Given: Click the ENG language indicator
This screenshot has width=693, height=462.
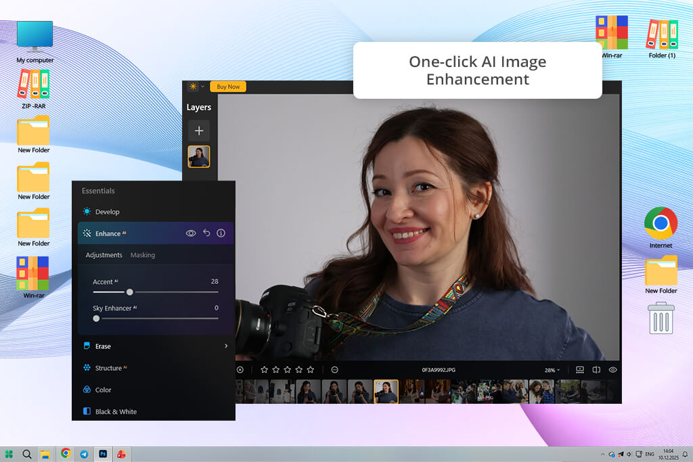Looking at the screenshot, I should coord(650,454).
